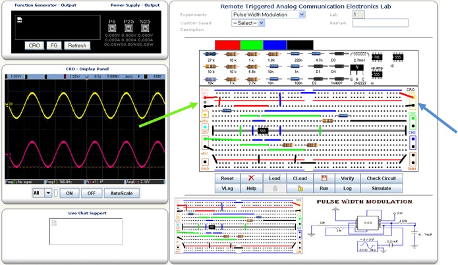Pick the D3 diode component

tap(336, 55)
